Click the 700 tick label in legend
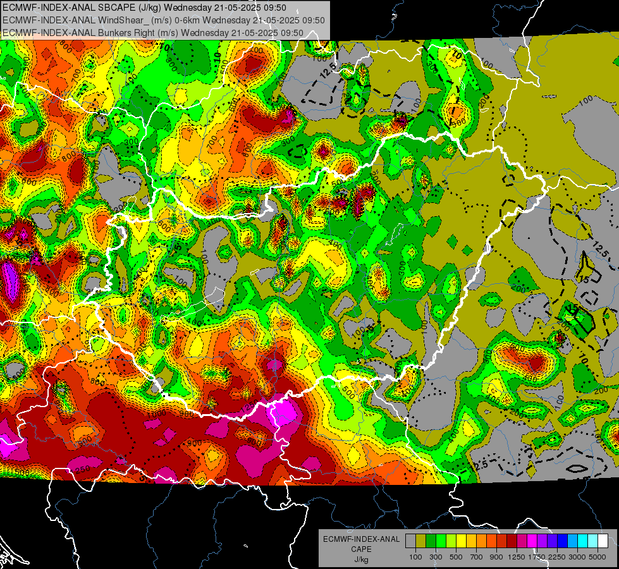Screen dimensions: 619x569 click(x=477, y=557)
